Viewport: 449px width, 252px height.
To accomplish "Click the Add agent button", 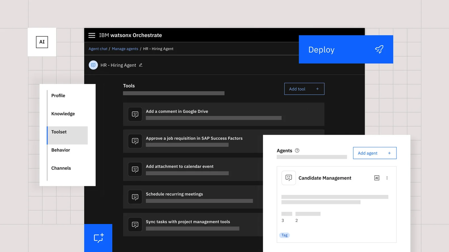I will (x=374, y=153).
